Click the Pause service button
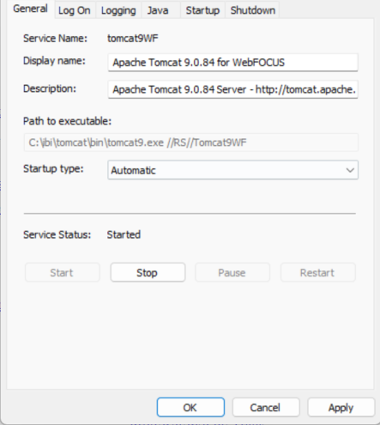This screenshot has height=425, width=380. 232,272
